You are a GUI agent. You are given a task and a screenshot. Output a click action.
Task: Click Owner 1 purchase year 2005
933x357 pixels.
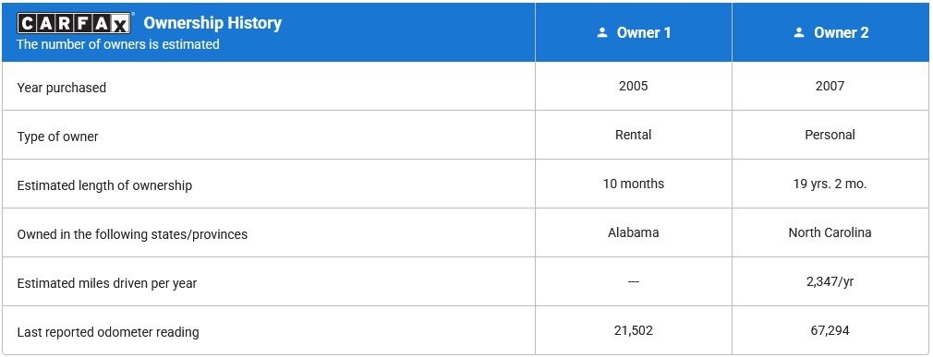(633, 86)
